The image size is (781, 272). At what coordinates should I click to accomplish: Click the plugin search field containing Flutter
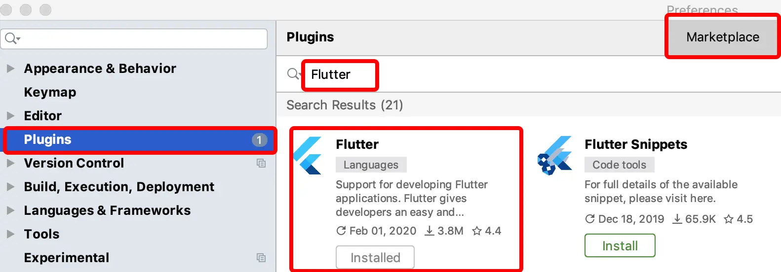coord(340,75)
